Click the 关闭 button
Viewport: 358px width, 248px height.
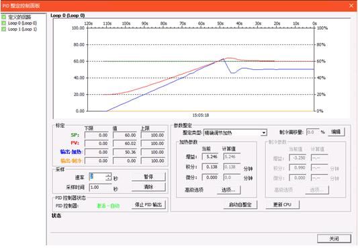coord(334,239)
